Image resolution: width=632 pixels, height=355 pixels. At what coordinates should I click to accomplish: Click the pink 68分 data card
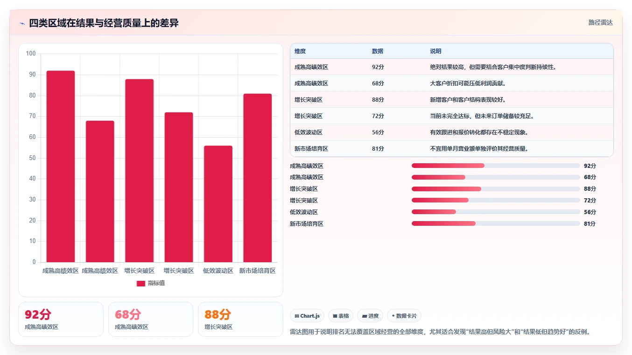click(x=151, y=319)
